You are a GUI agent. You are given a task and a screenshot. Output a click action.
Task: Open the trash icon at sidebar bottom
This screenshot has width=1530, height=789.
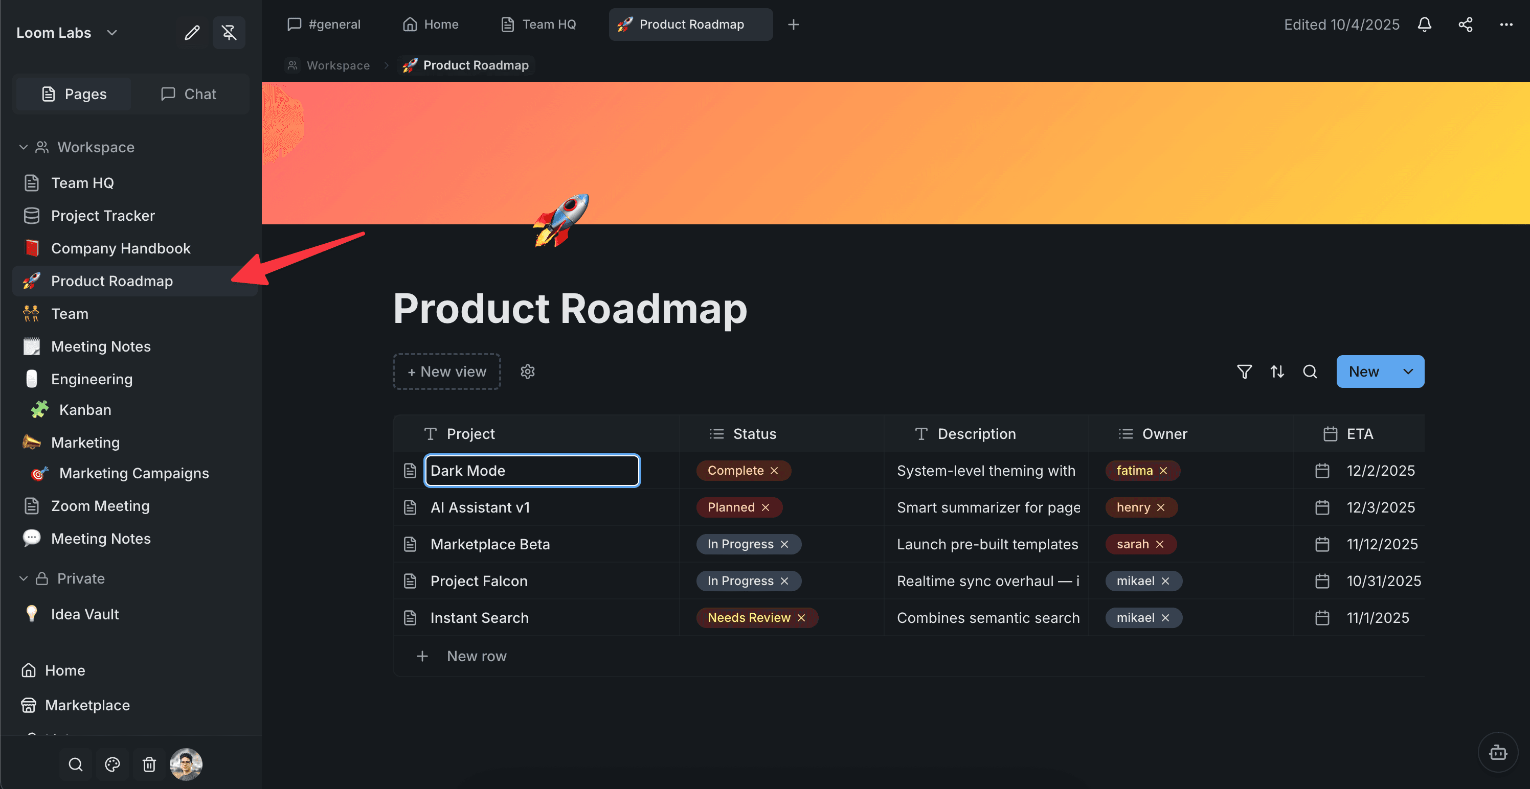click(x=149, y=764)
